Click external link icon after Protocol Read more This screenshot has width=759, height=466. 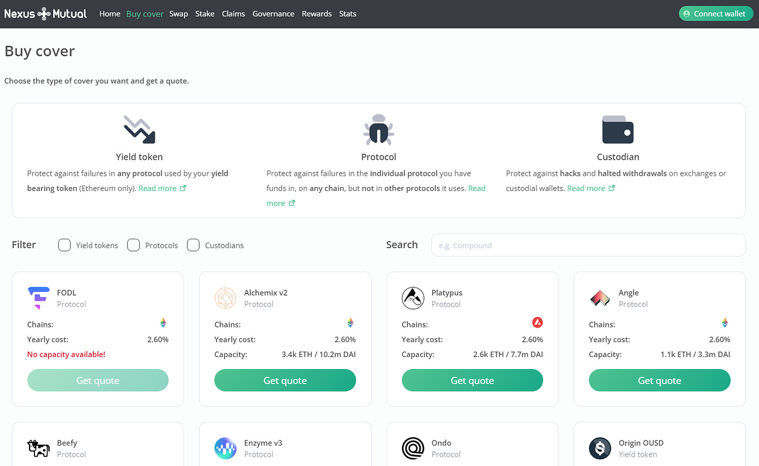292,203
